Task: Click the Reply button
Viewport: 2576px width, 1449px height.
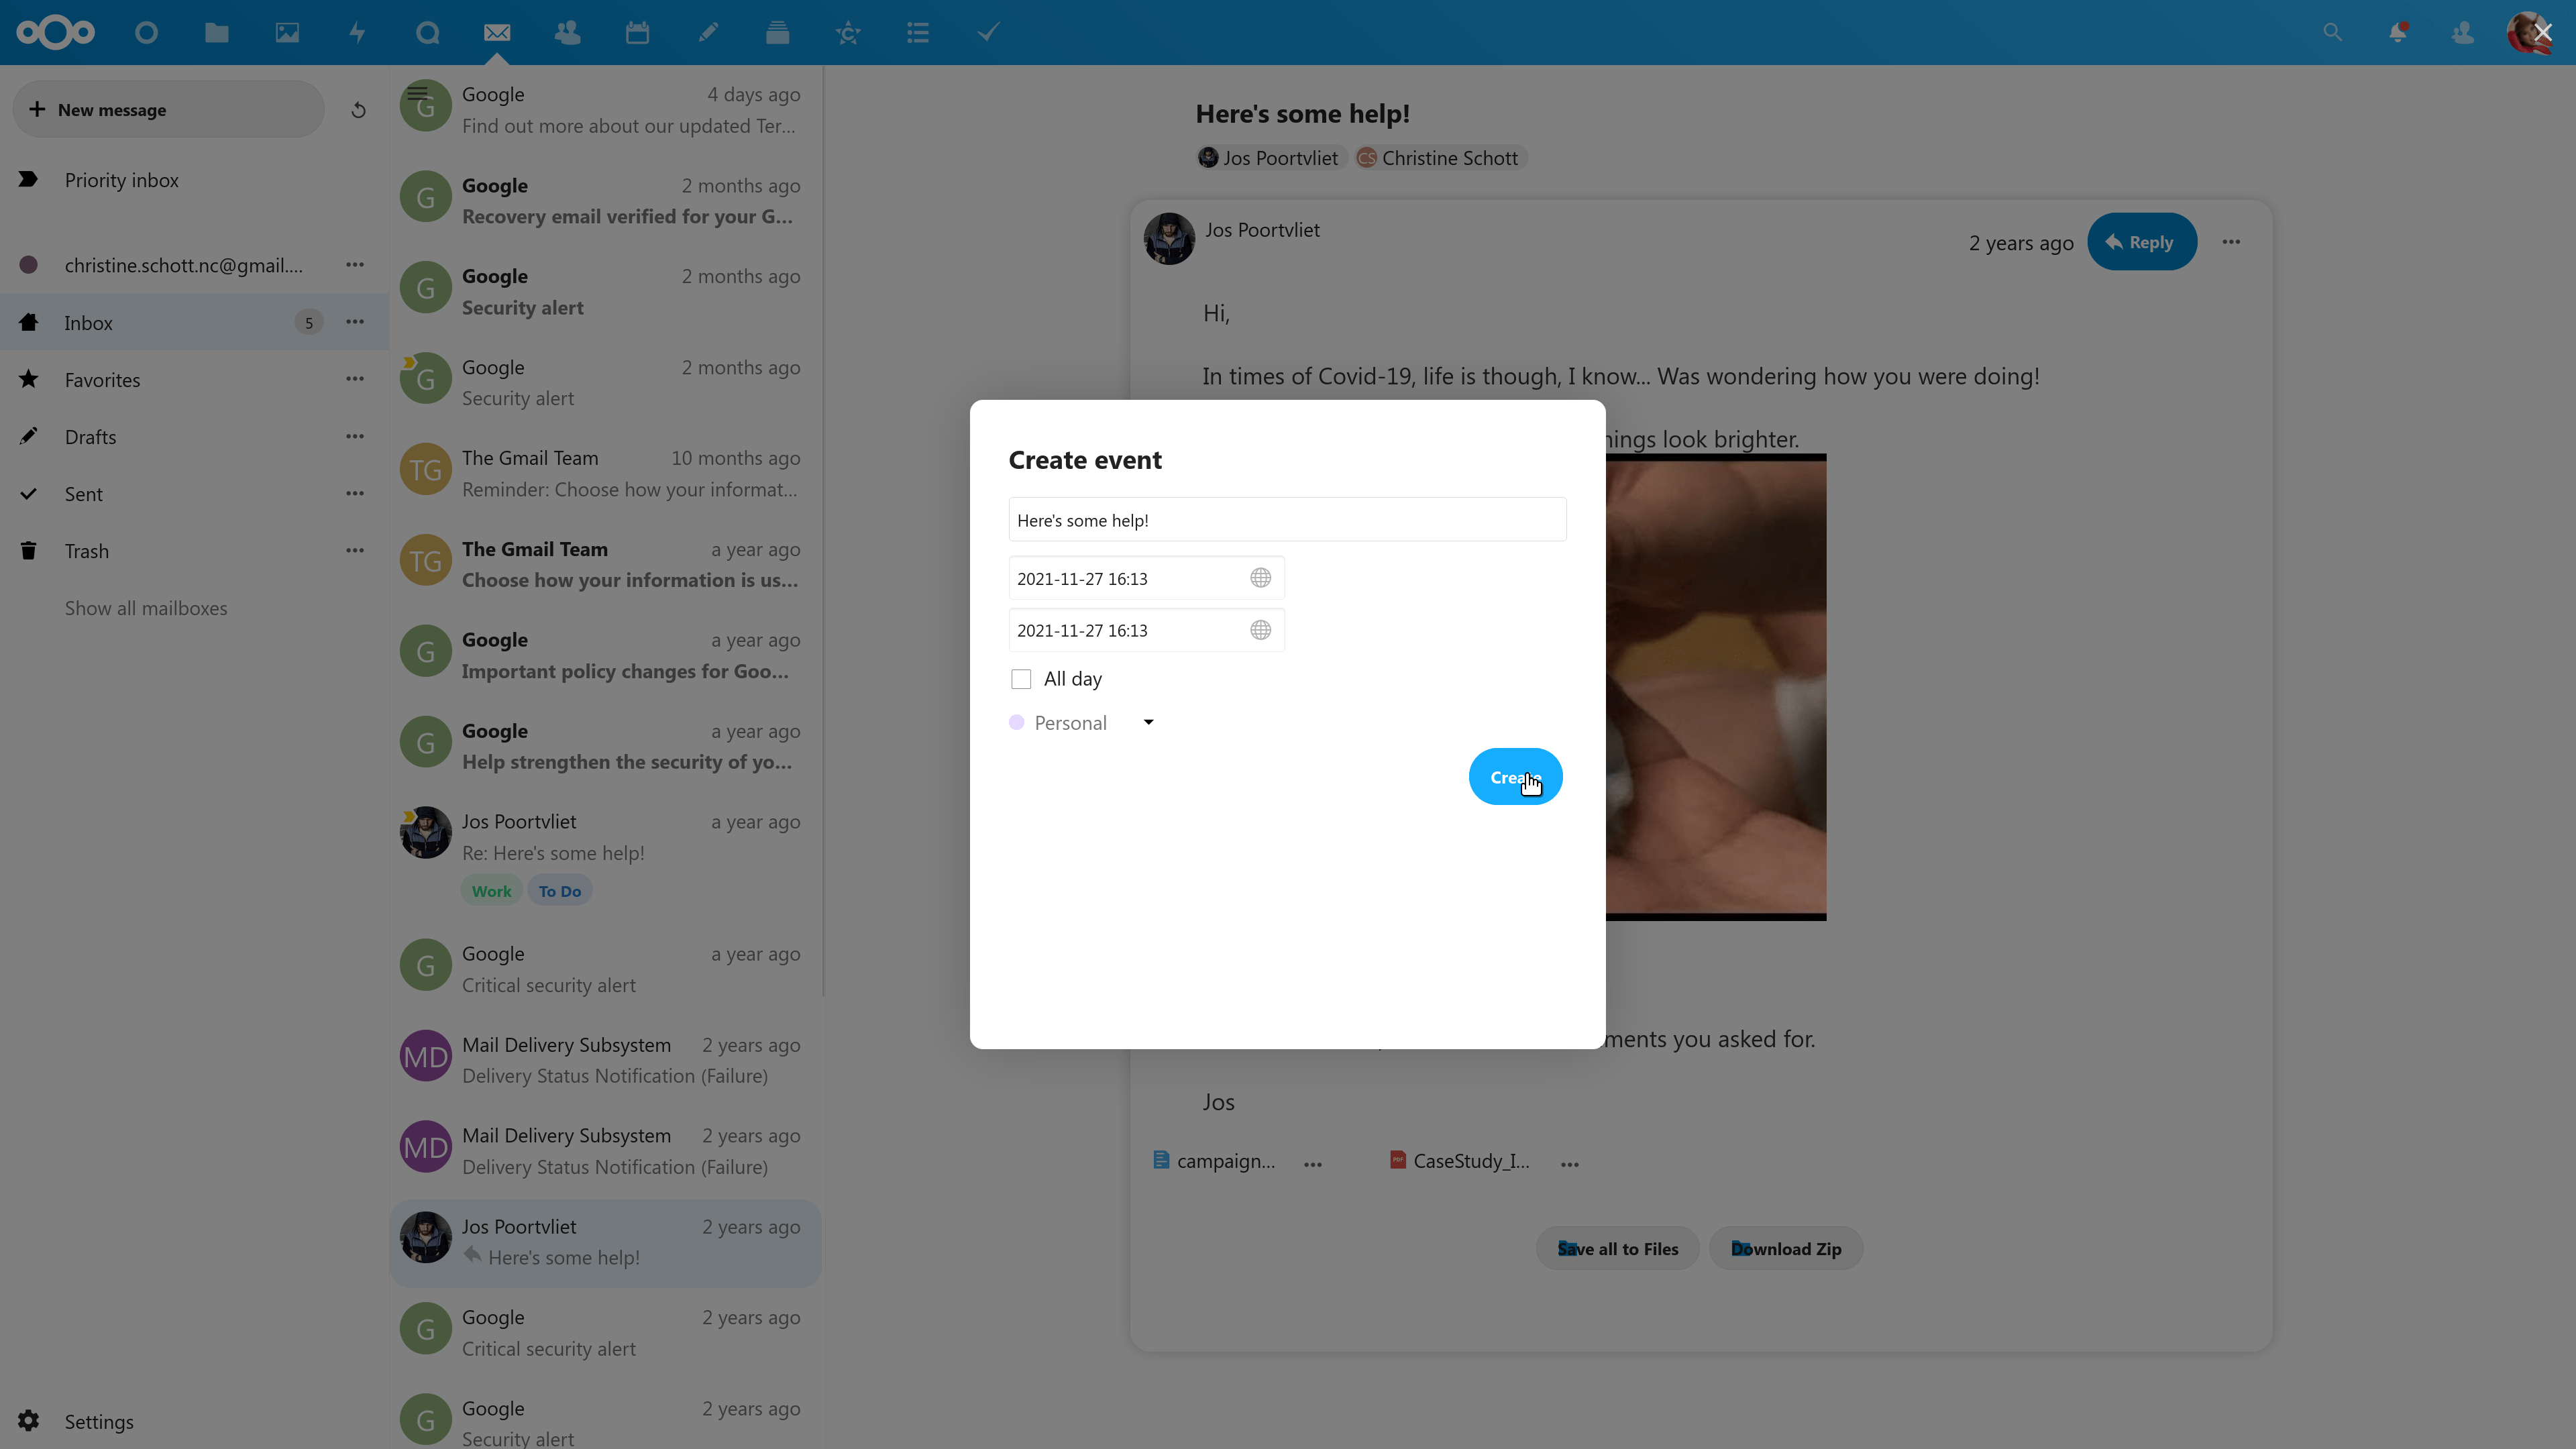Action: pyautogui.click(x=2141, y=242)
